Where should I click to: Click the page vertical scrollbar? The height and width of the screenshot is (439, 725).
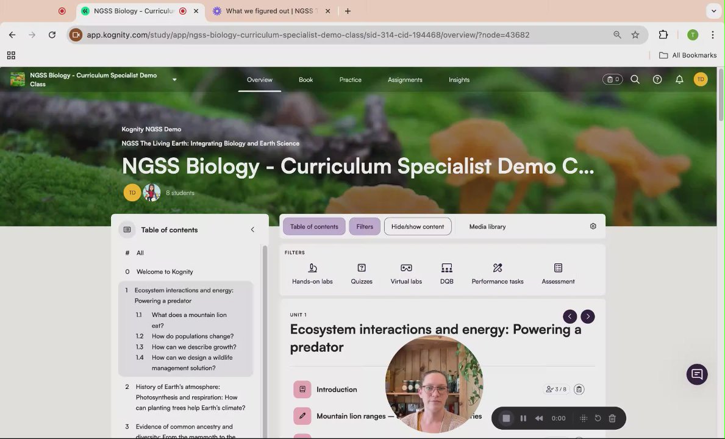click(720, 95)
